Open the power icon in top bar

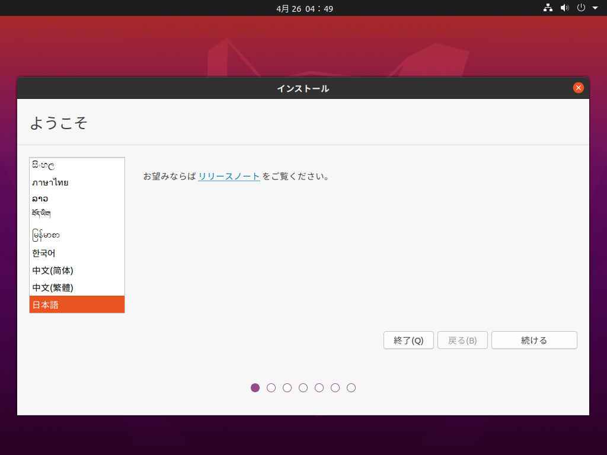[581, 8]
